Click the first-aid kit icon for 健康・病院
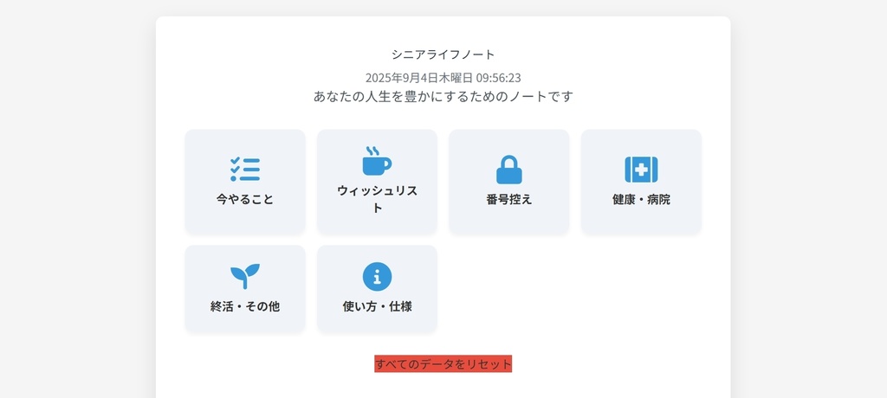887x398 pixels. pos(641,170)
